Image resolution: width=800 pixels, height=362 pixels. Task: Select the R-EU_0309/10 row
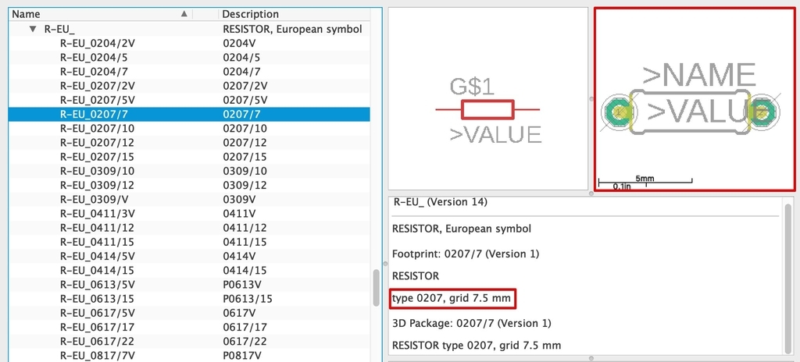click(x=189, y=171)
